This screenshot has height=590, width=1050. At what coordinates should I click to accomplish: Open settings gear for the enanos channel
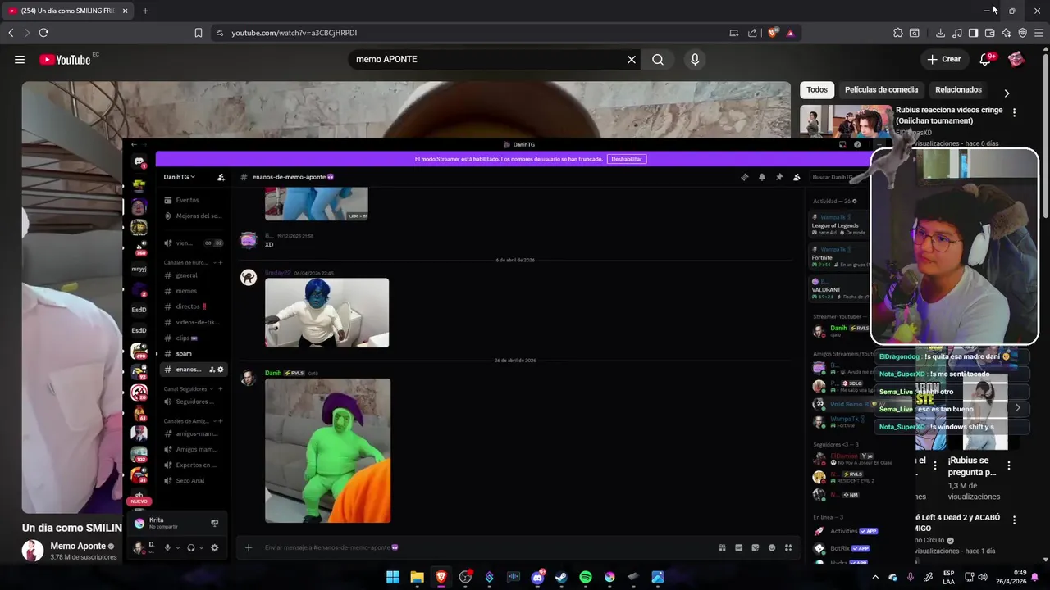(220, 370)
